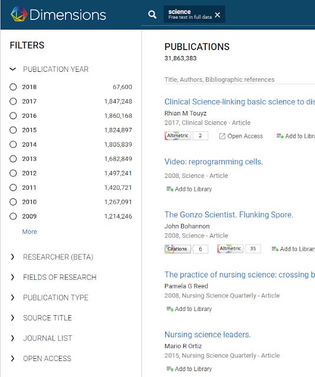Click the Title, Authors, Bibliographic references field
Screen dimensions: 315x377
[239, 80]
